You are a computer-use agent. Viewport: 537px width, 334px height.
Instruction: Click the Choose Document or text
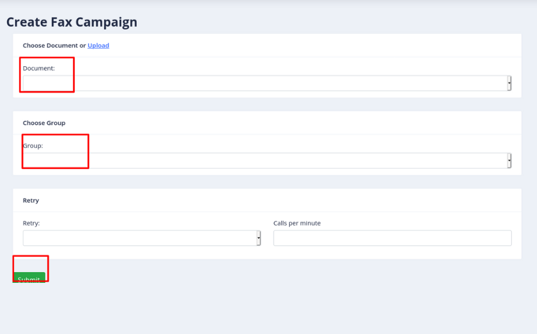(x=54, y=46)
